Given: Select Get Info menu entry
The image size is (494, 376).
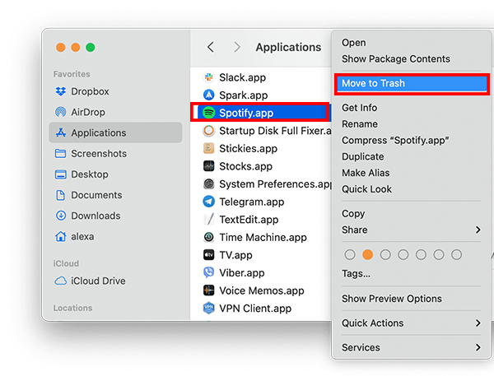Looking at the screenshot, I should (360, 108).
